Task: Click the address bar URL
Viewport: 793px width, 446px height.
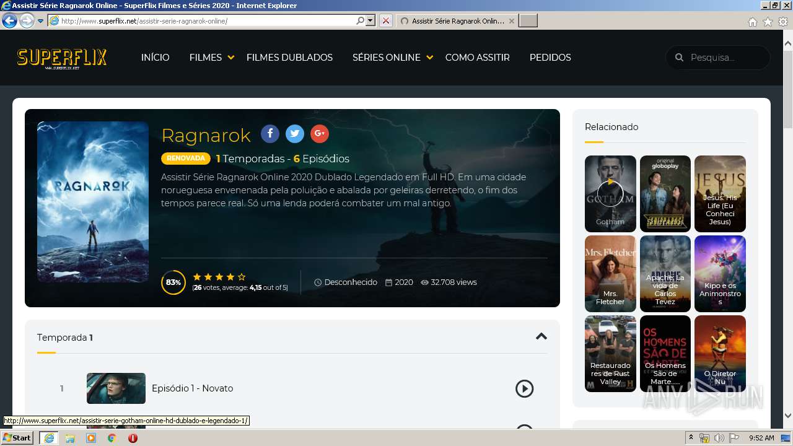Action: [144, 21]
